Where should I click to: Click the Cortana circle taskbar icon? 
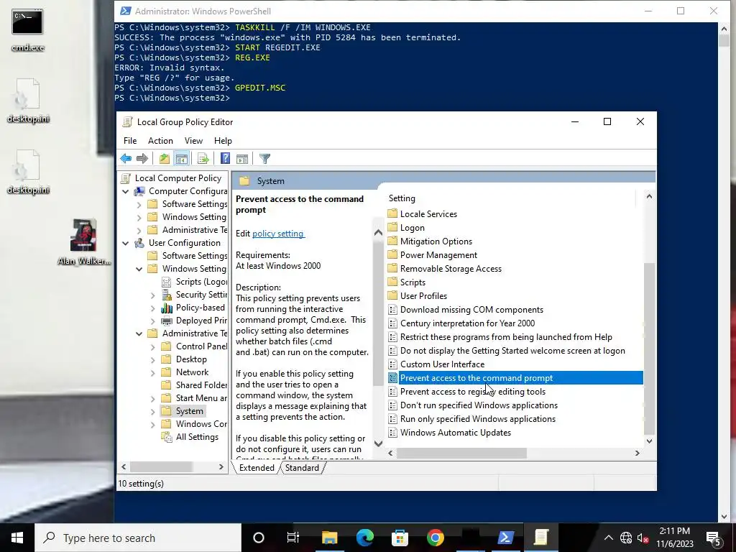259,538
